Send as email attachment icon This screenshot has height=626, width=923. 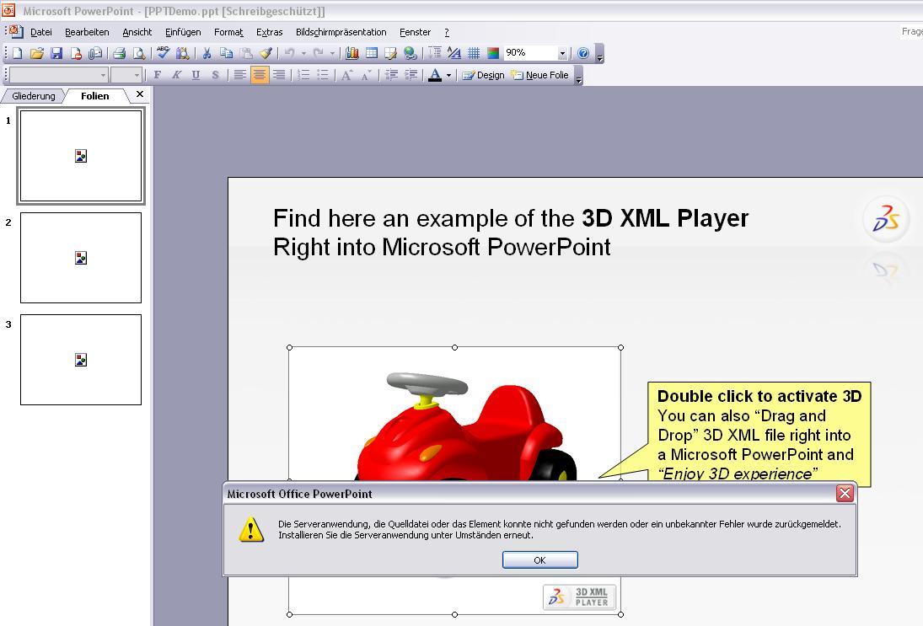point(95,54)
